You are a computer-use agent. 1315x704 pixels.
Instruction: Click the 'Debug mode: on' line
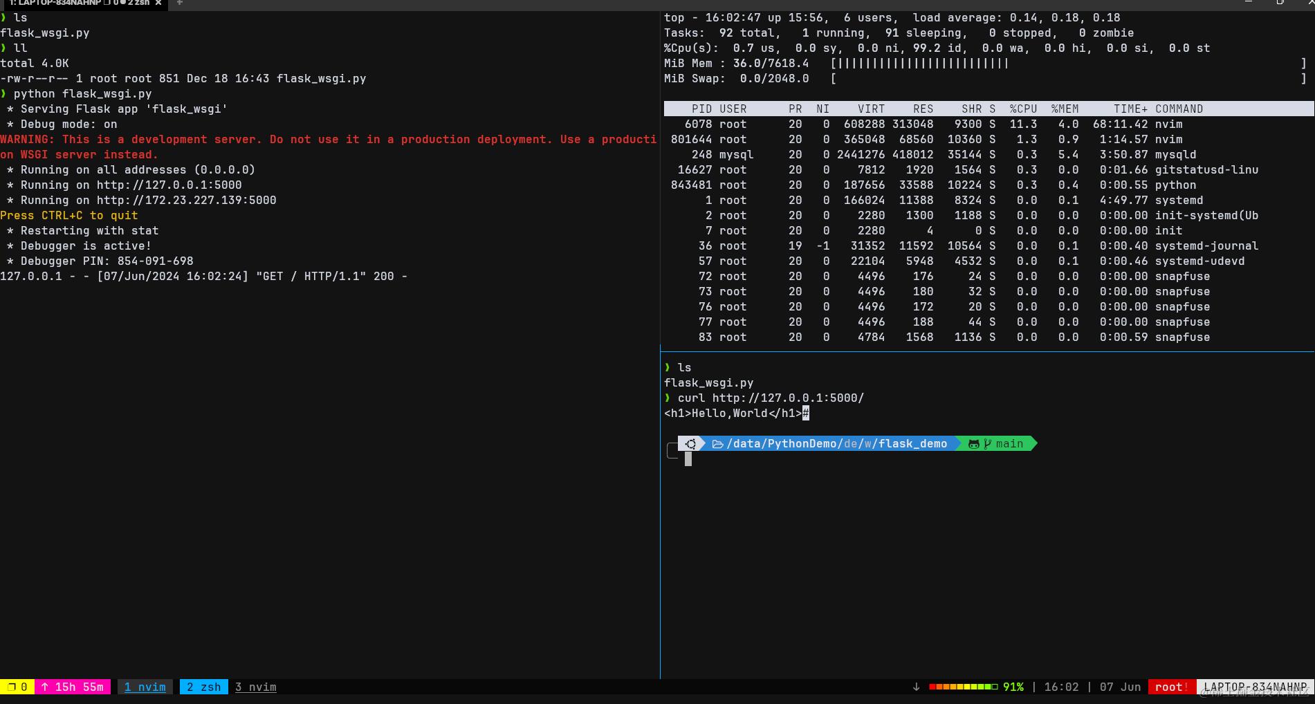coord(62,124)
